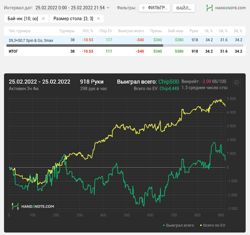The height and width of the screenshot is (235, 250).
Task: Open Hand2Note.com logo at top right
Action: click(x=226, y=8)
